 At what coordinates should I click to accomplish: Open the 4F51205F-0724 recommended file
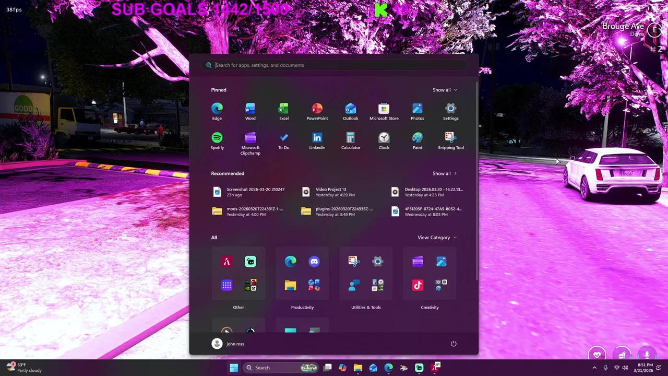(428, 211)
